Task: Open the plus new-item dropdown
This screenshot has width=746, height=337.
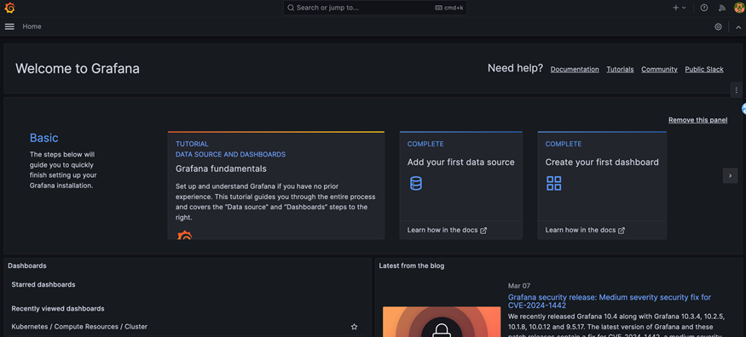Action: tap(679, 8)
